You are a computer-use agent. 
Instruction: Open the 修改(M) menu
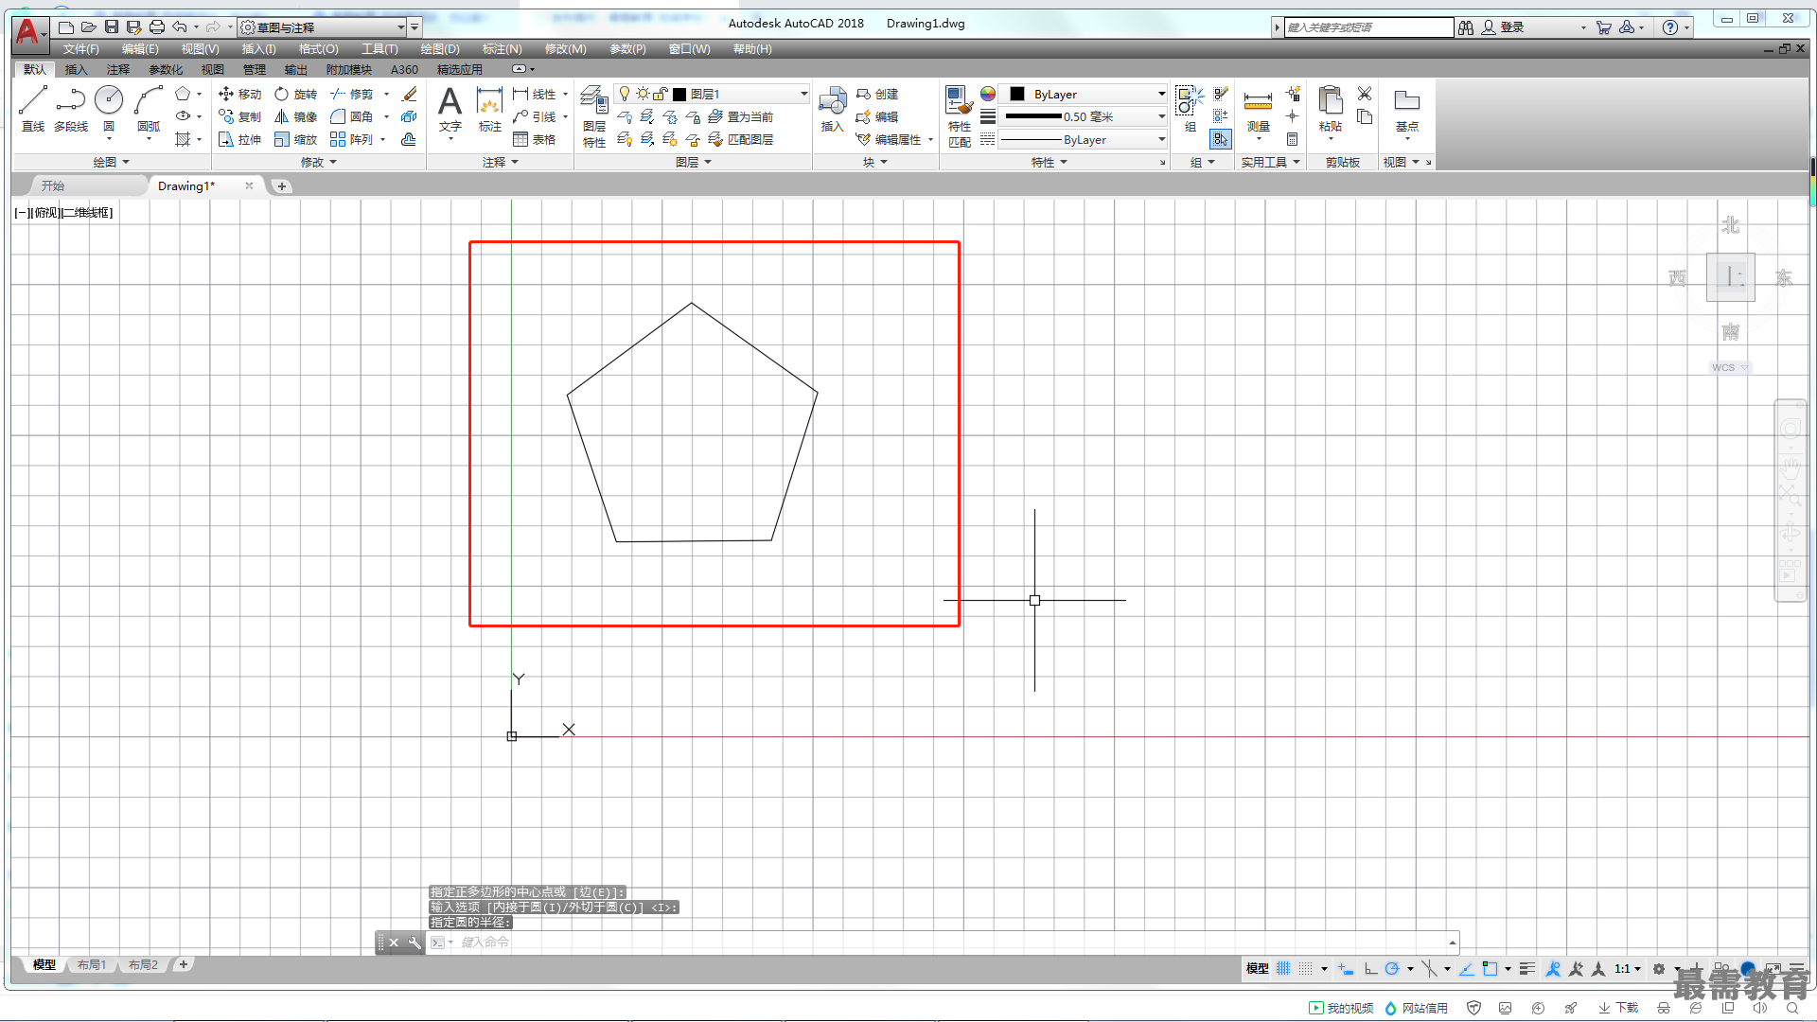pos(566,48)
